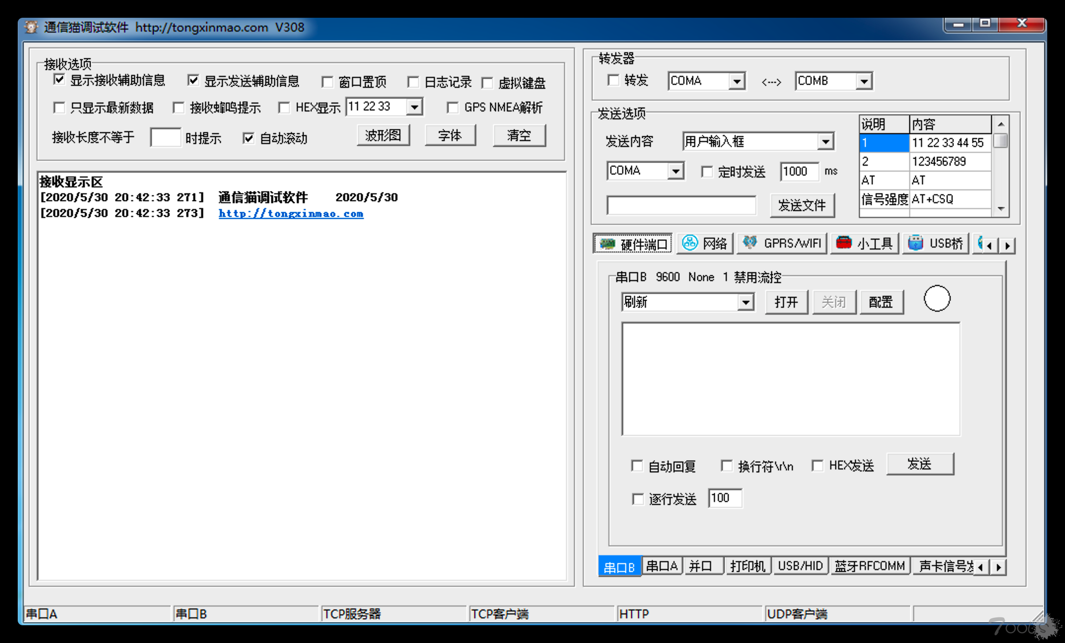Click the round port status indicator
Viewport: 1065px width, 643px height.
(936, 298)
